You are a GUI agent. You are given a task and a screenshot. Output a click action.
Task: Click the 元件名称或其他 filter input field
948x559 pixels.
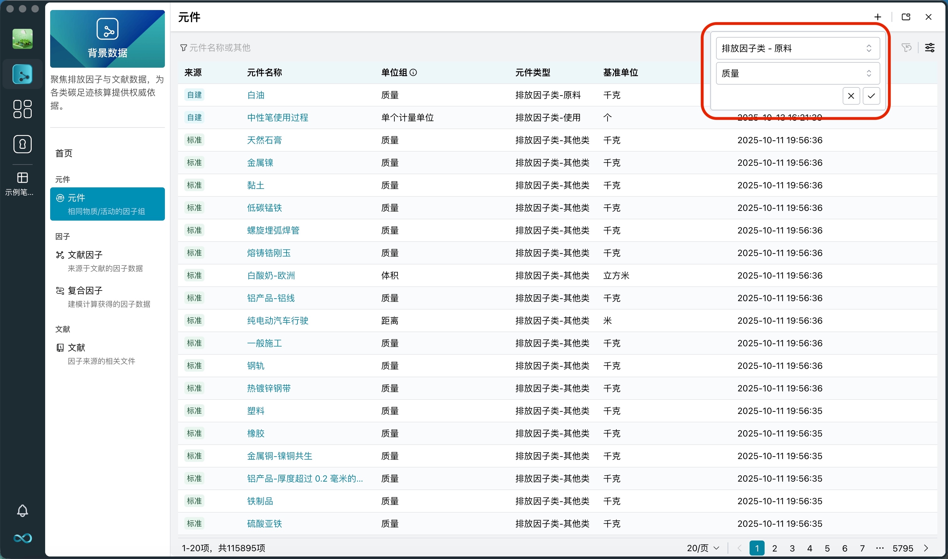click(220, 47)
